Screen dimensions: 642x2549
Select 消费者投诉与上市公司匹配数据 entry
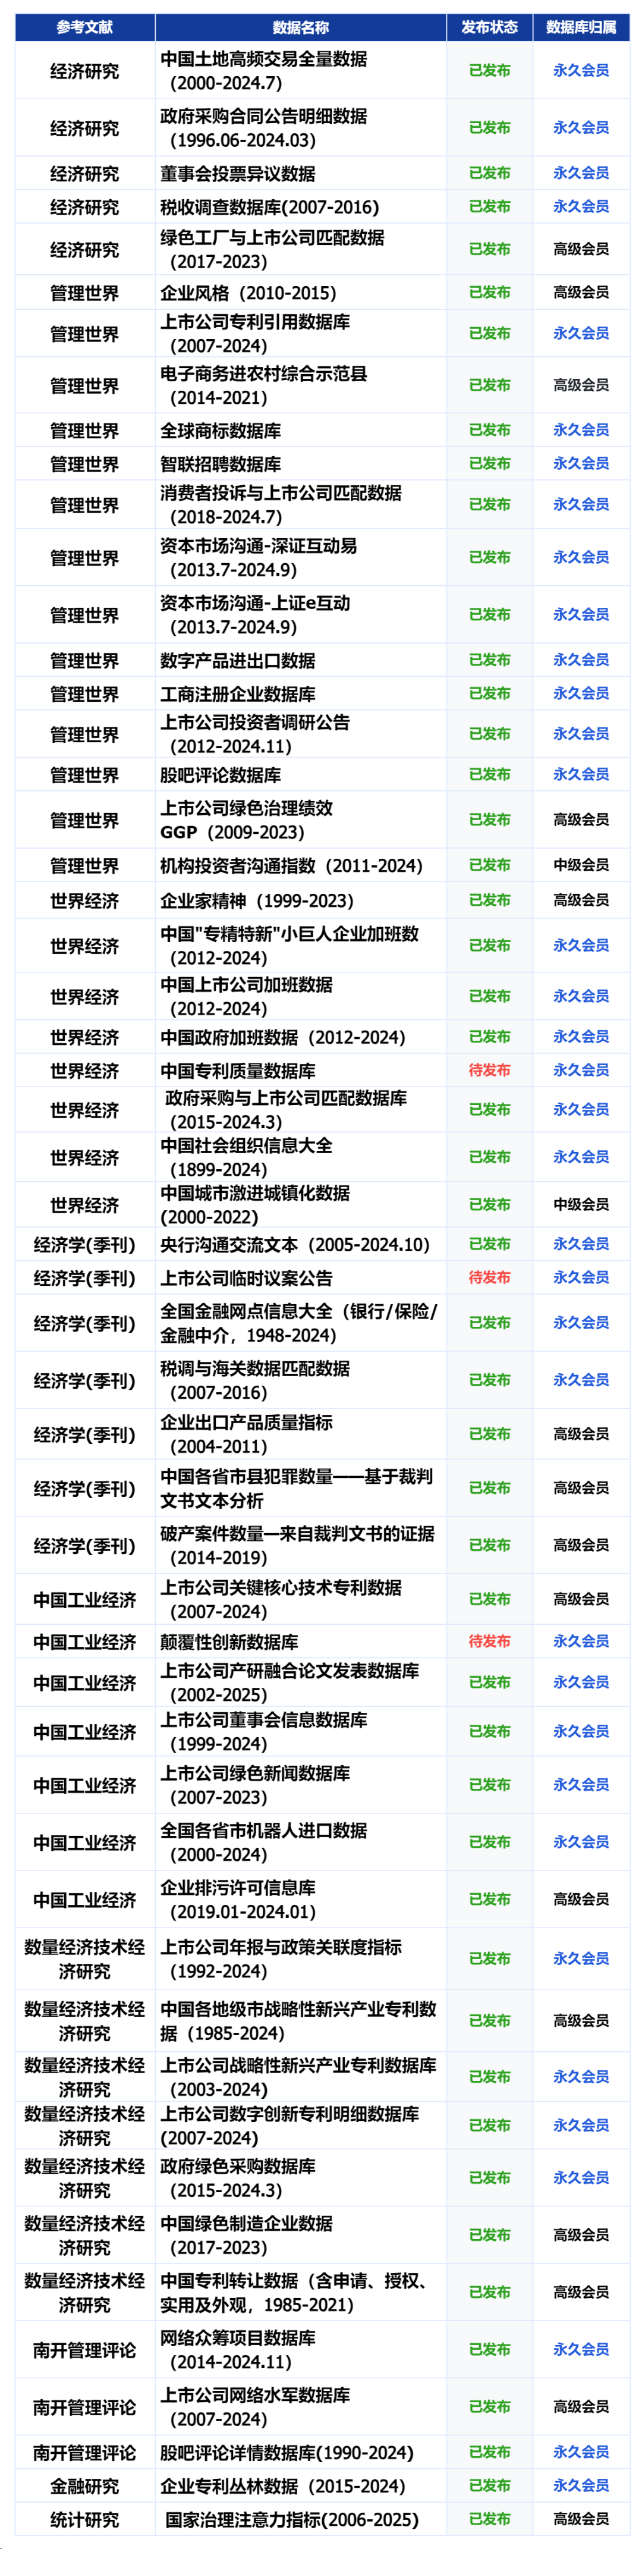(x=281, y=505)
